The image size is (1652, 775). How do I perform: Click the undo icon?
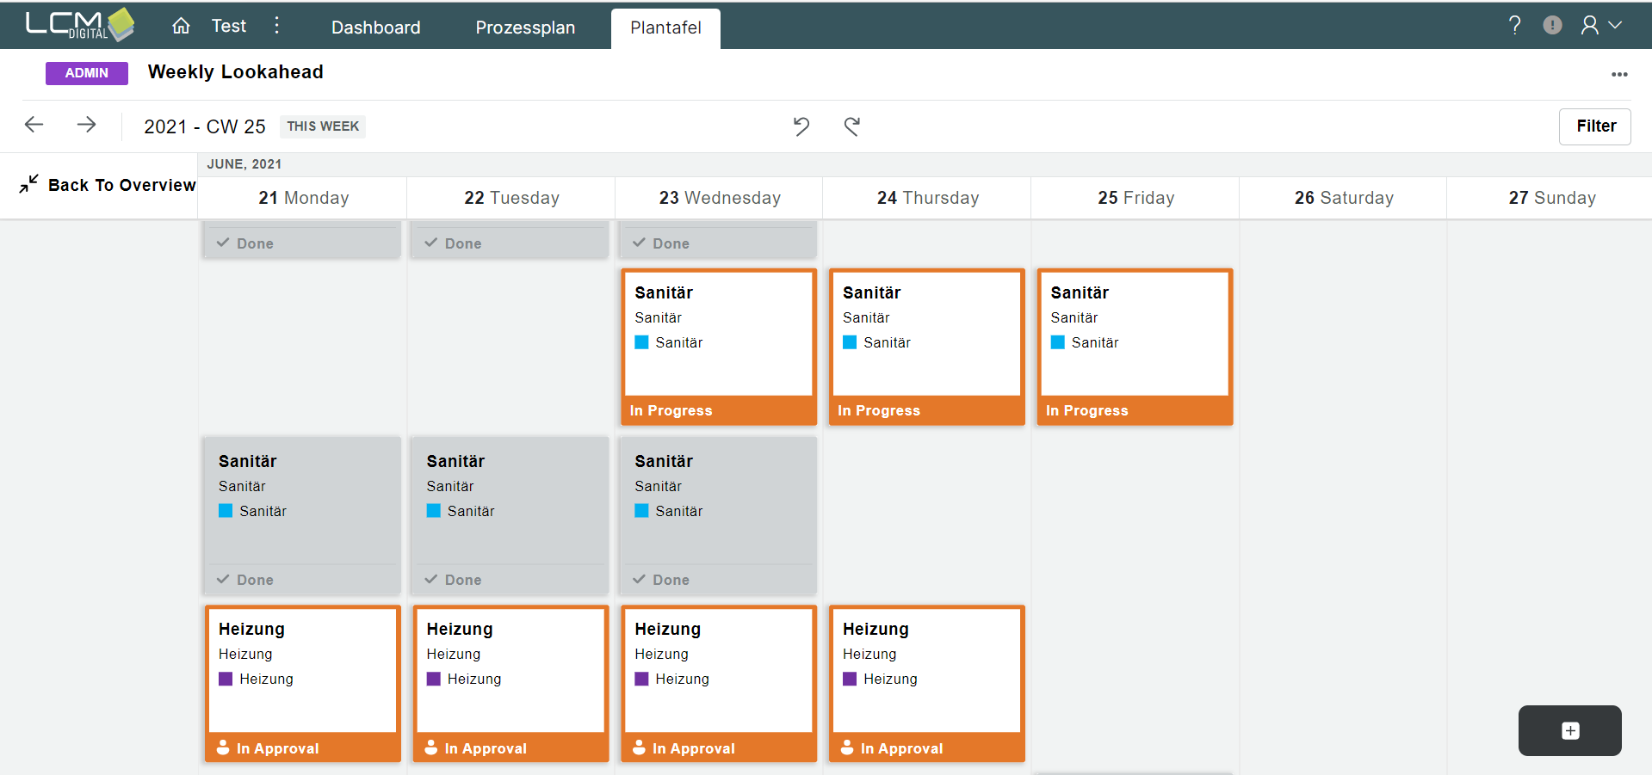801,126
